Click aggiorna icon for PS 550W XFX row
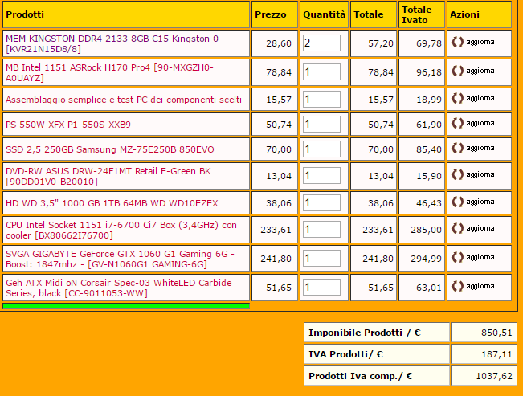The height and width of the screenshot is (396, 523). pyautogui.click(x=458, y=124)
